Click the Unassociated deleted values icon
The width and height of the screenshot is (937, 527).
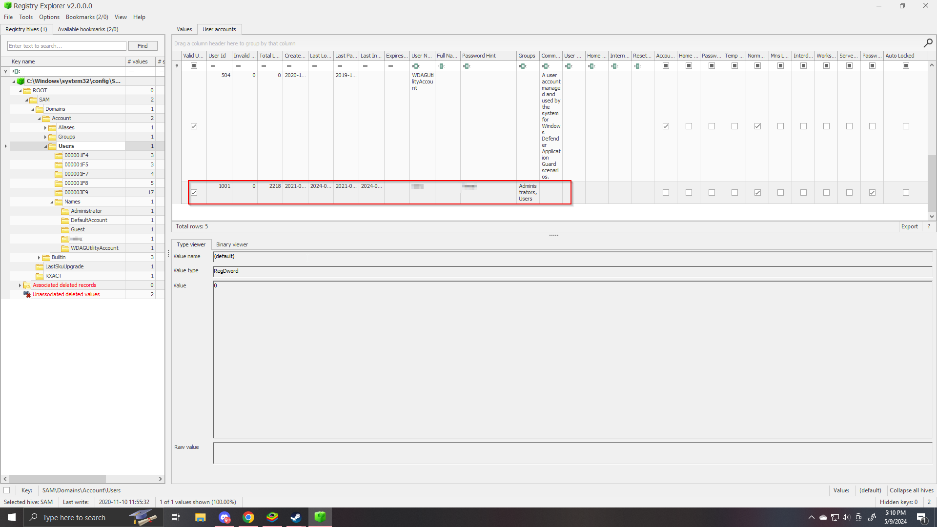coord(27,294)
